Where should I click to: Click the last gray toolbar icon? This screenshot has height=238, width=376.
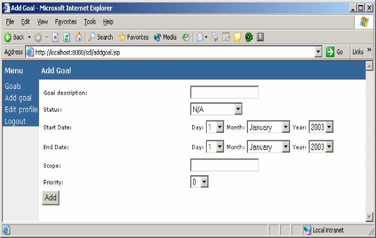pos(260,37)
